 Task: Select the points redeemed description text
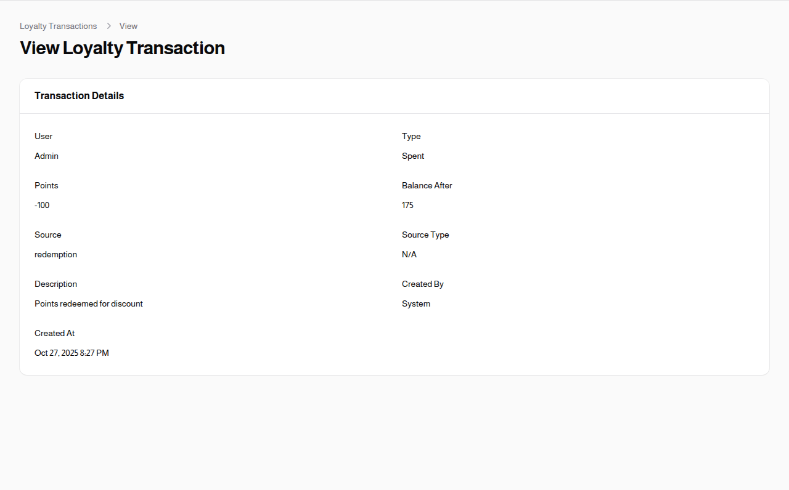pos(88,303)
